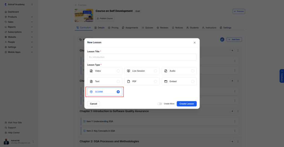Select the Embed lesson type radio
Screen dimensions: 284x147
(193, 82)
